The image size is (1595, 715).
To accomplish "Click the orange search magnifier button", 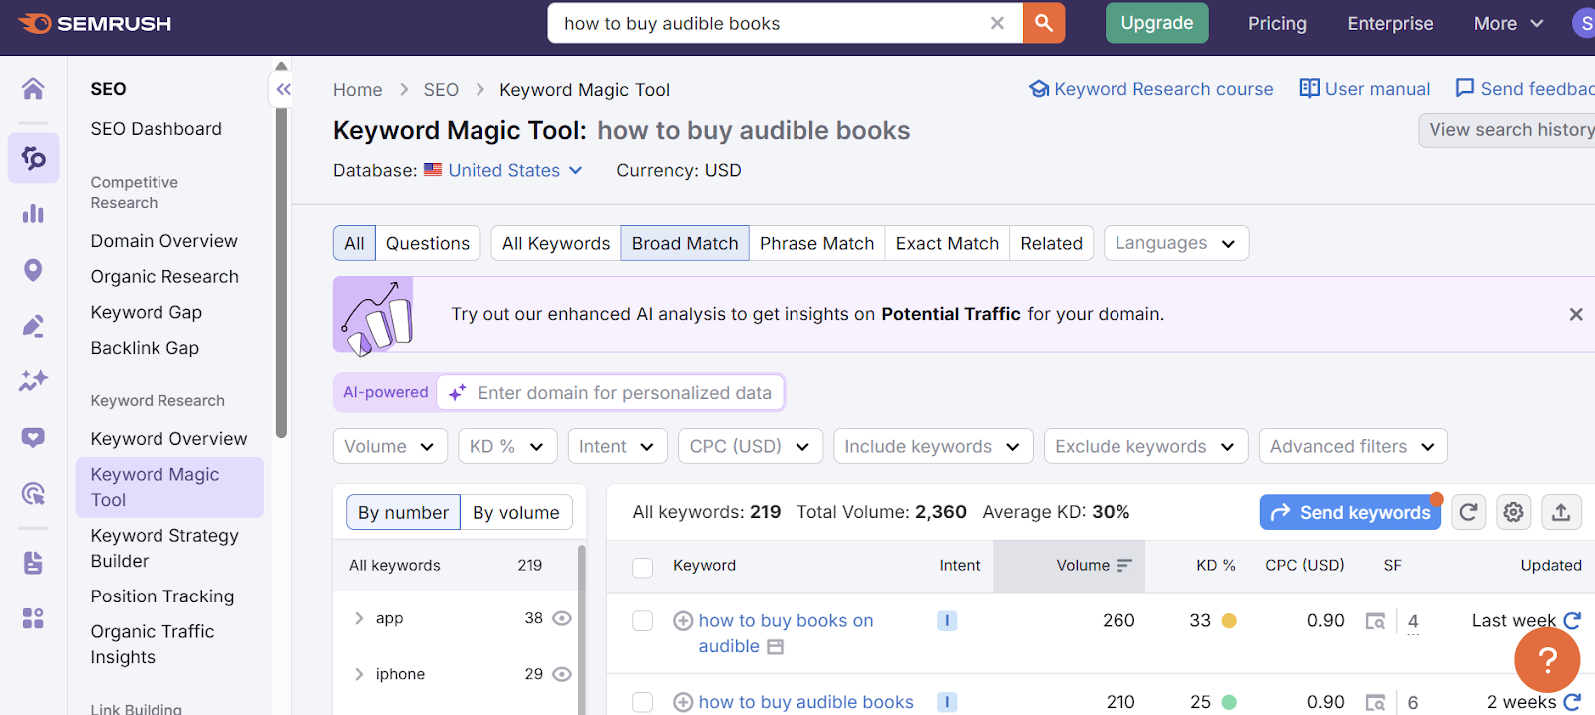I will 1044,23.
